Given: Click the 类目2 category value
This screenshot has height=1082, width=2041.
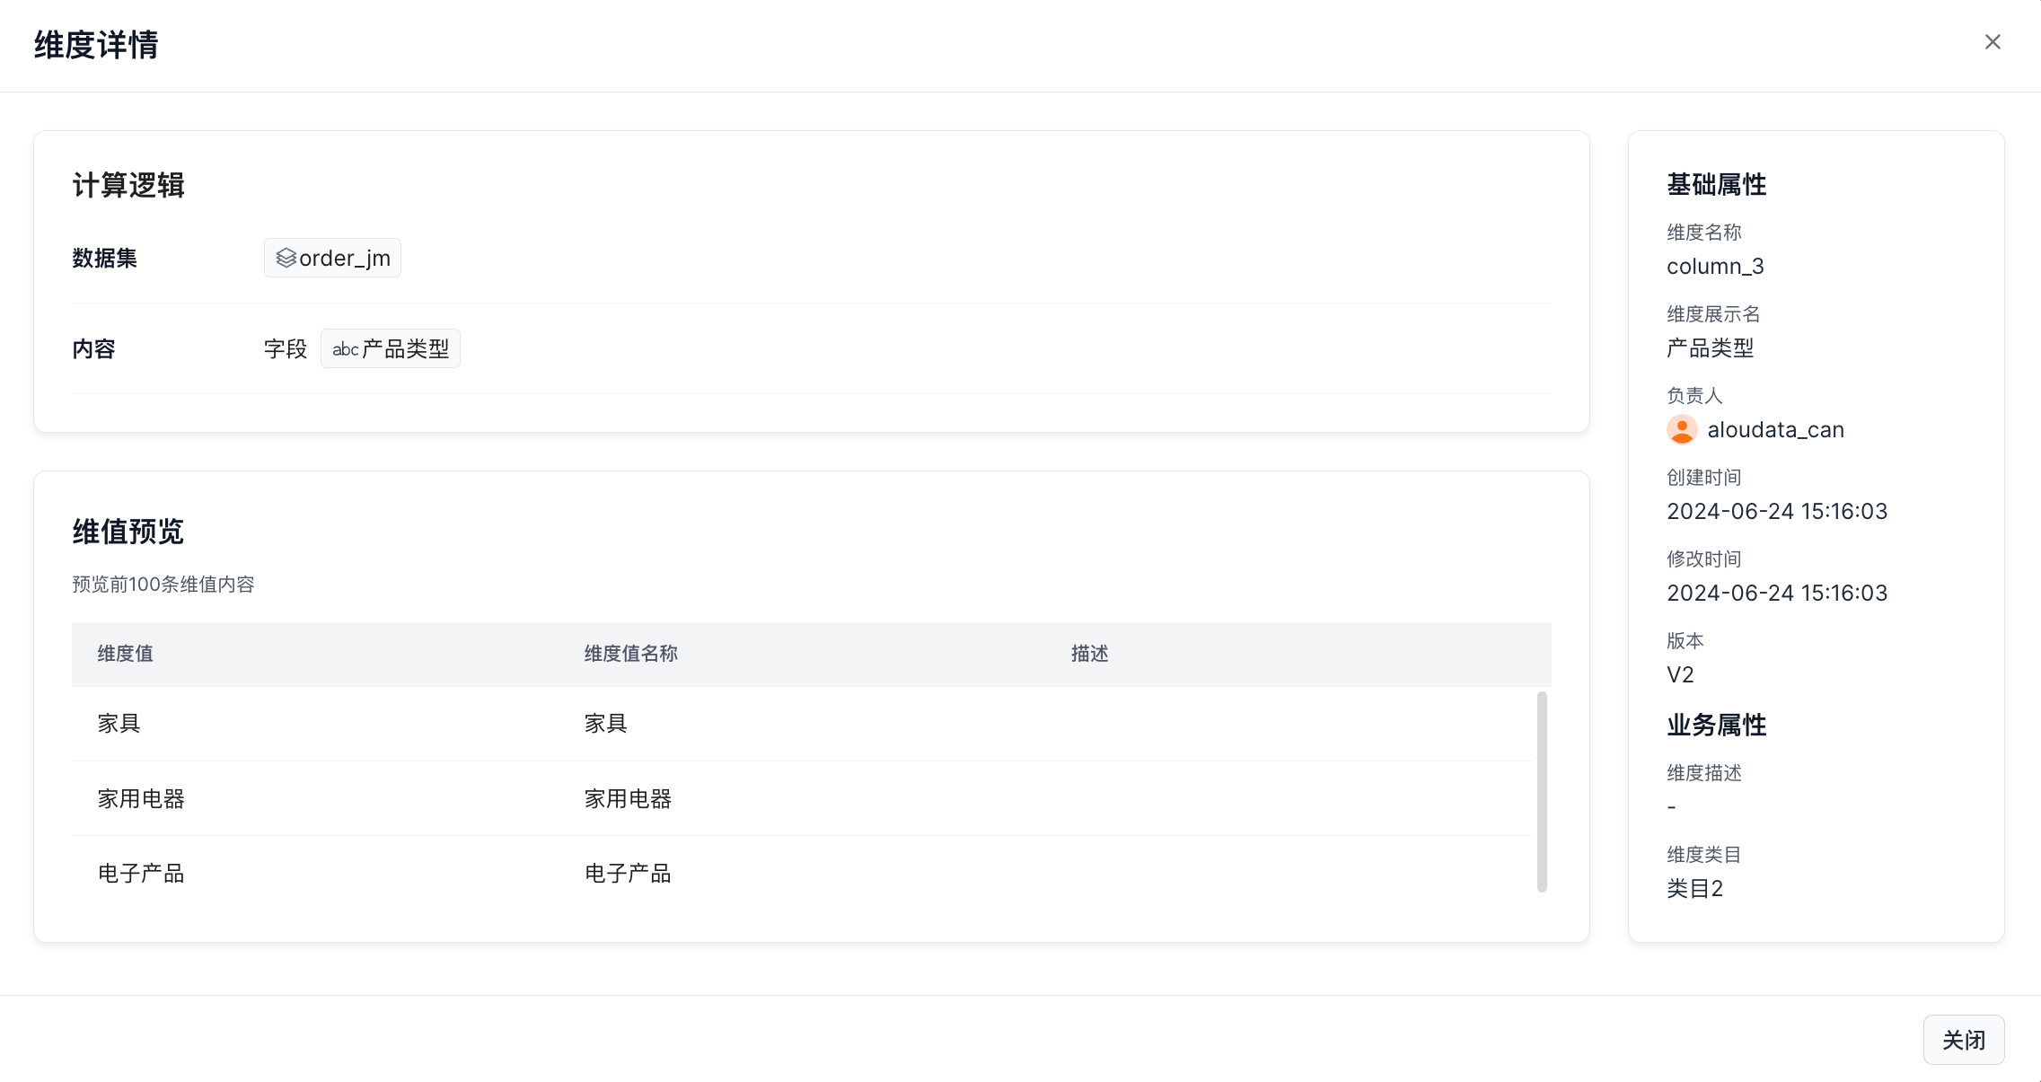Looking at the screenshot, I should tap(1694, 889).
